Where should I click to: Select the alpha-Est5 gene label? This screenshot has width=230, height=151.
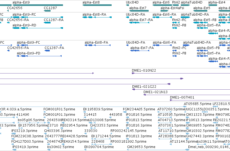click(x=202, y=8)
